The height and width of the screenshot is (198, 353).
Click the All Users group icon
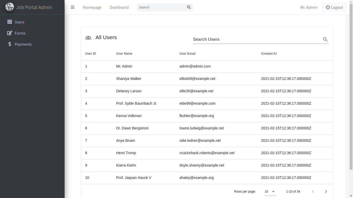(x=88, y=38)
